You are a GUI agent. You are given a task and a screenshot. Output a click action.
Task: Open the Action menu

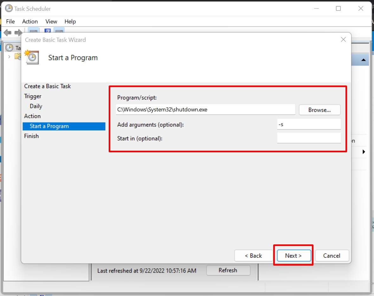click(29, 22)
